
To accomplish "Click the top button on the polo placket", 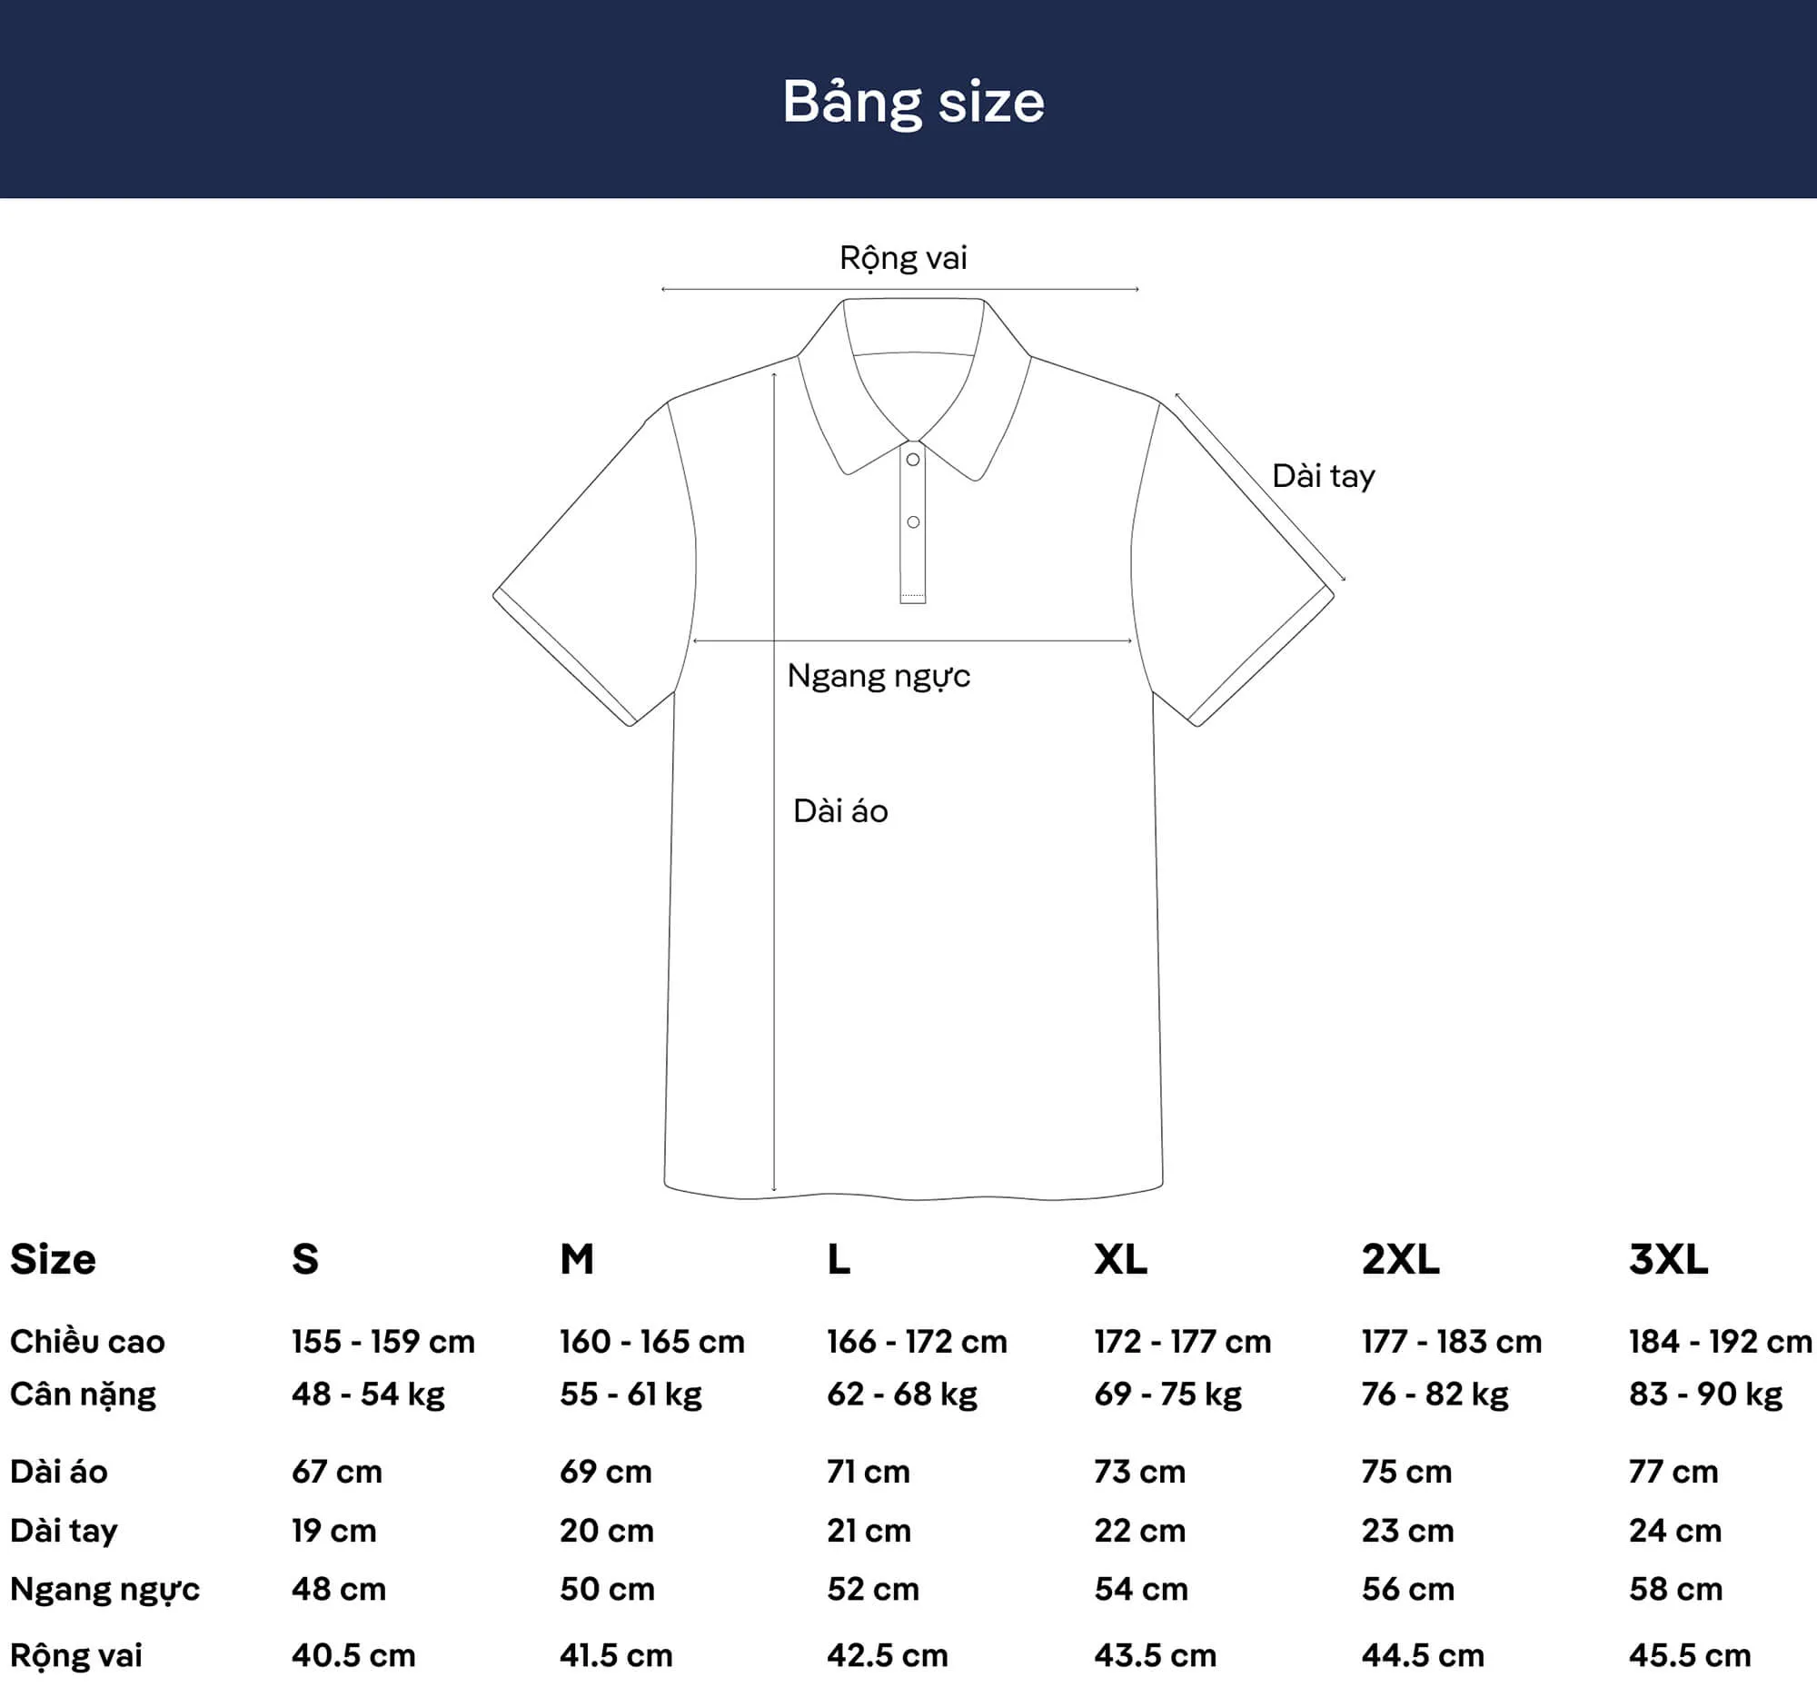I will [x=913, y=459].
